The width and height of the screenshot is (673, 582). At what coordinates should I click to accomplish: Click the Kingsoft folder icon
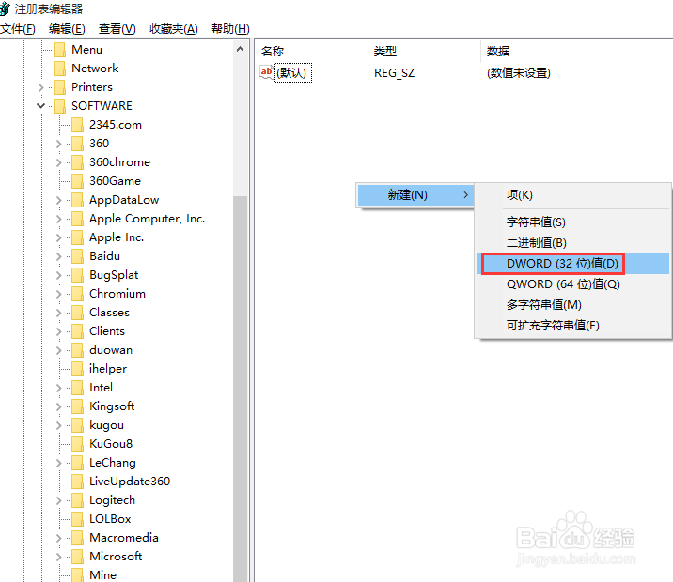(x=78, y=406)
